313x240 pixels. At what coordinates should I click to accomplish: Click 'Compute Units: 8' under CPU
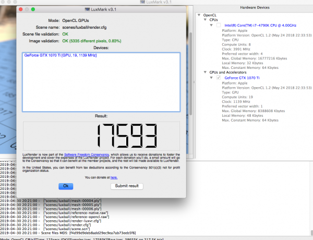236,44
